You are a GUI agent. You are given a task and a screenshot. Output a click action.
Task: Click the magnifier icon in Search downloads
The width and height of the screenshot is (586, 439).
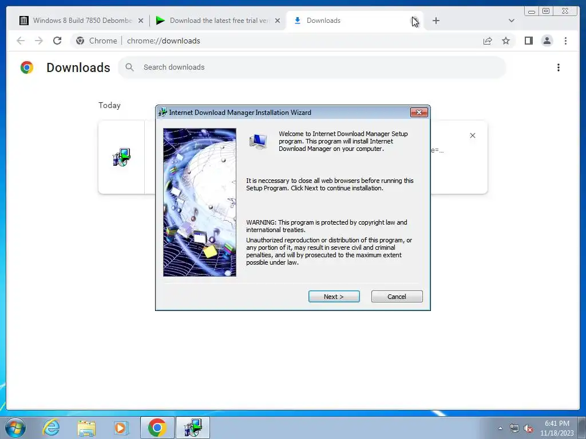(x=129, y=67)
